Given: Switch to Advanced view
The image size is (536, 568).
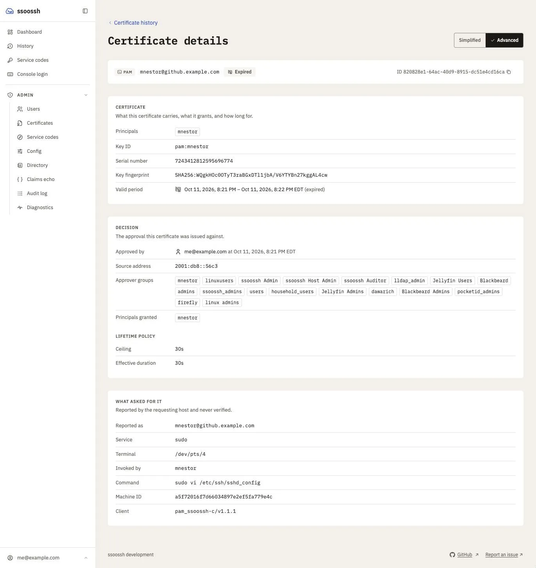Looking at the screenshot, I should [x=504, y=40].
